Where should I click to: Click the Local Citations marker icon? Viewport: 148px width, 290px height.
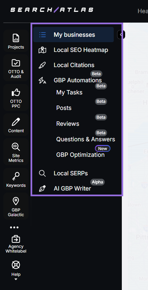pyautogui.click(x=42, y=65)
